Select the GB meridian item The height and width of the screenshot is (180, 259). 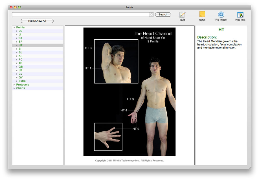coord(21,67)
